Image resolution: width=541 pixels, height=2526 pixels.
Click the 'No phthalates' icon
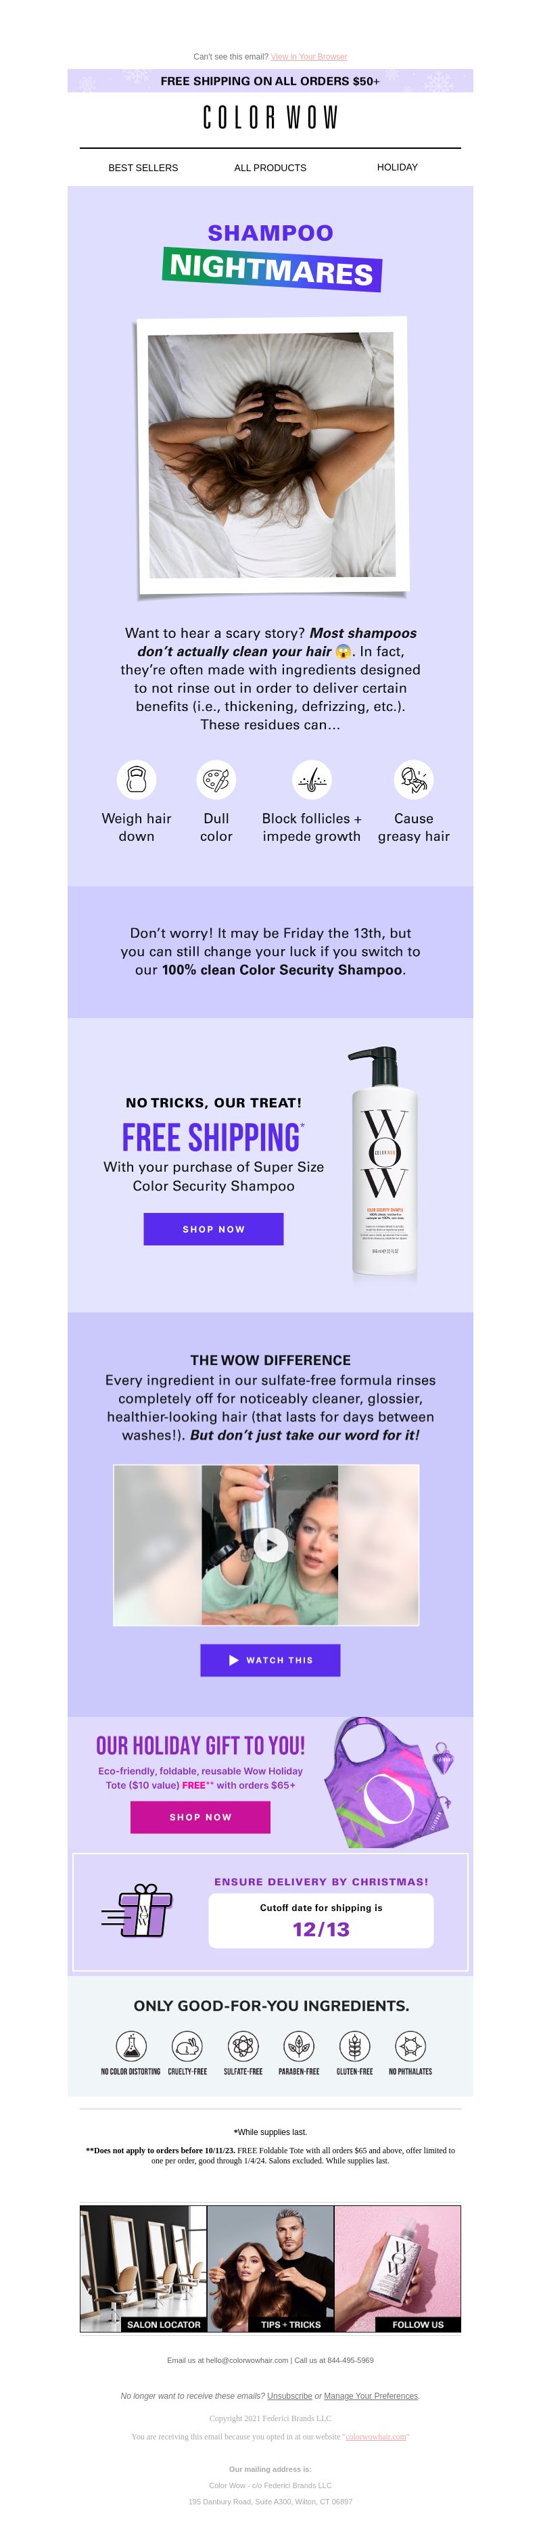click(410, 2046)
